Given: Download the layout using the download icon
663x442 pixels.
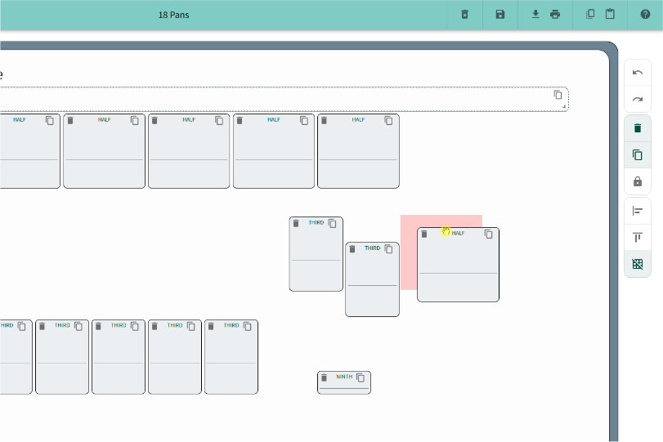Looking at the screenshot, I should [536, 15].
